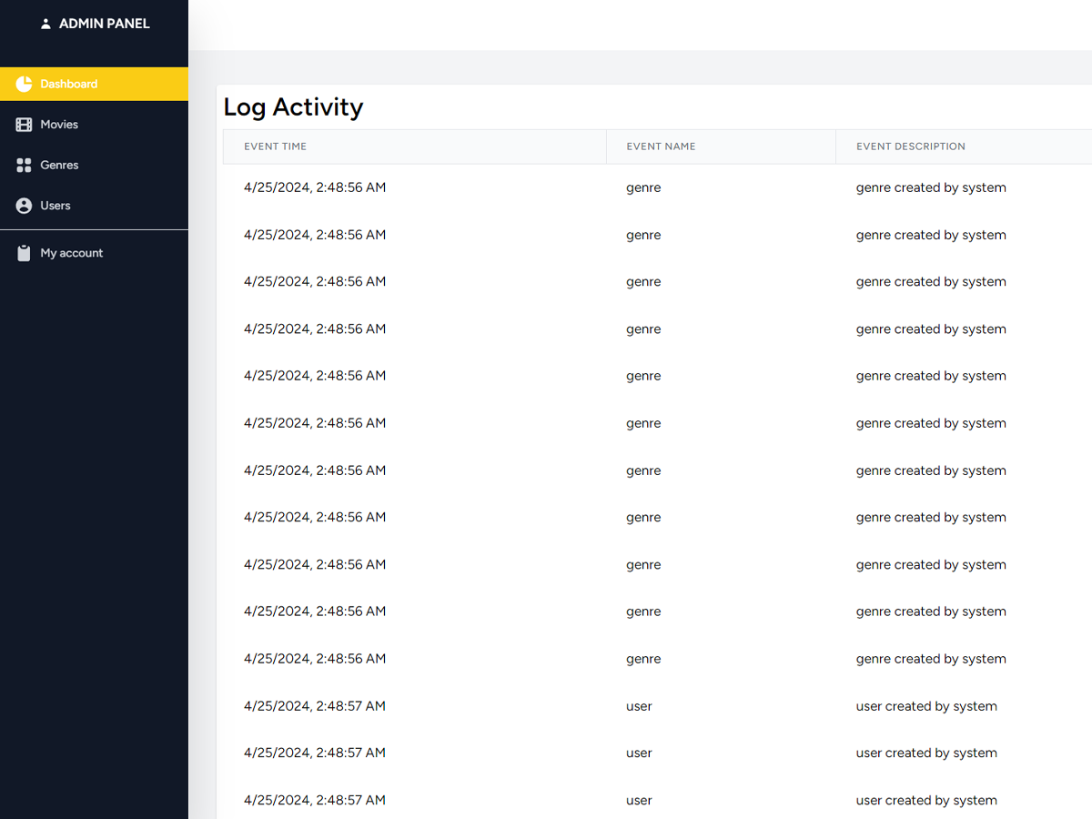The height and width of the screenshot is (819, 1092).
Task: Open the Genres page from sidebar
Action: pyautogui.click(x=59, y=166)
